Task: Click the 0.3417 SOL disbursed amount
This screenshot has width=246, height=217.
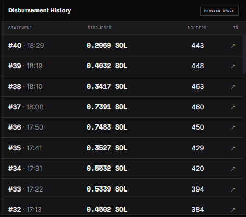Action: pos(107,86)
